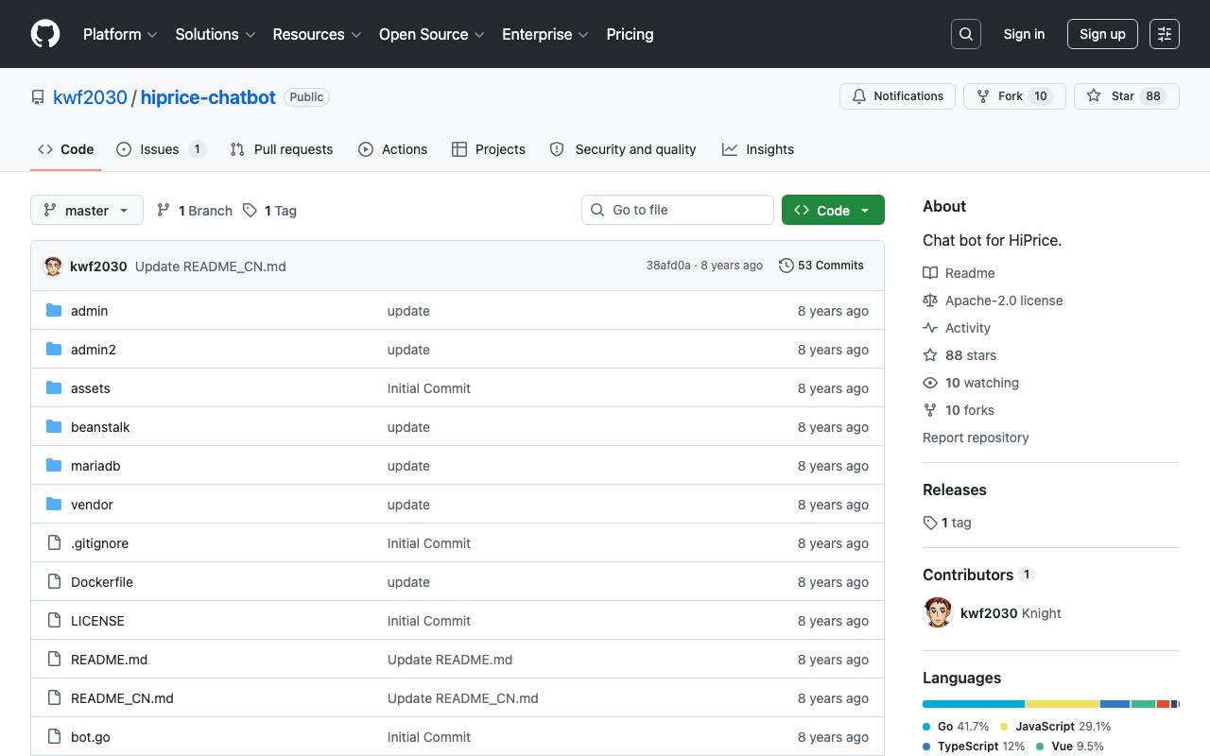Click the Sign in link
This screenshot has width=1210, height=756.
coord(1024,34)
